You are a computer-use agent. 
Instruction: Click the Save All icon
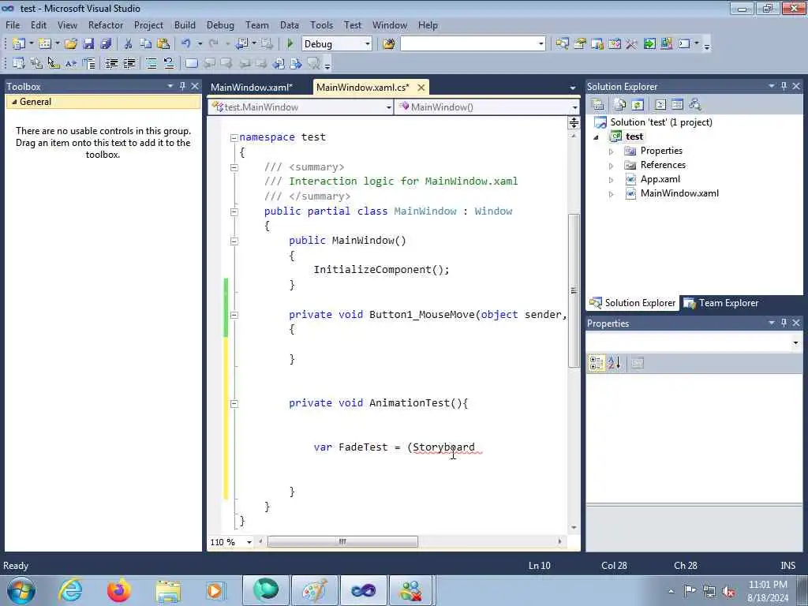pos(106,44)
